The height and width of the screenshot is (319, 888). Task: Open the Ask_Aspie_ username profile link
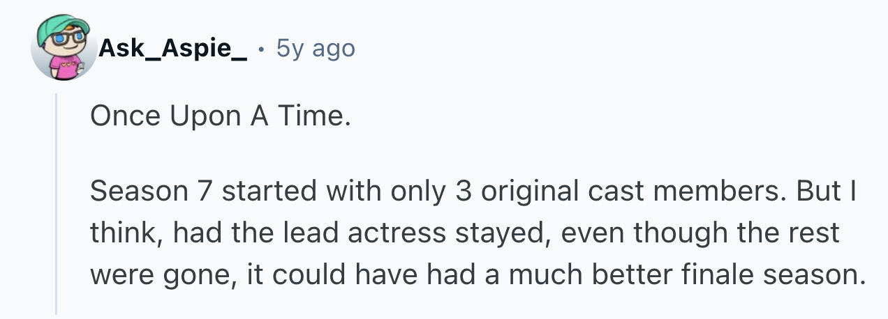click(172, 48)
